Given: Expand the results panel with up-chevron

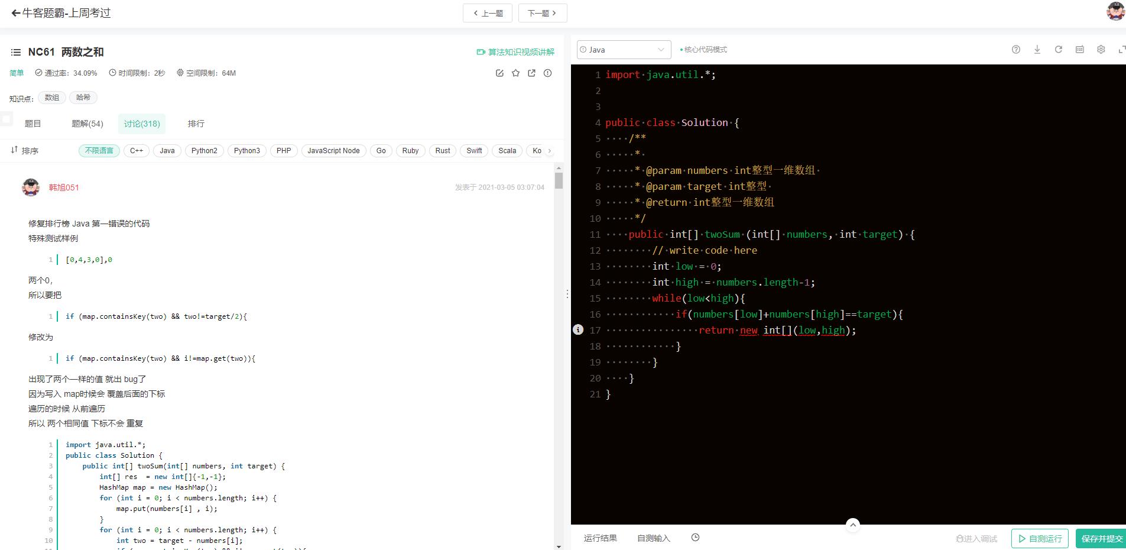Looking at the screenshot, I should pos(852,525).
